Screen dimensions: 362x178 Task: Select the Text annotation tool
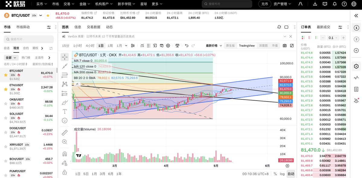tap(65, 111)
